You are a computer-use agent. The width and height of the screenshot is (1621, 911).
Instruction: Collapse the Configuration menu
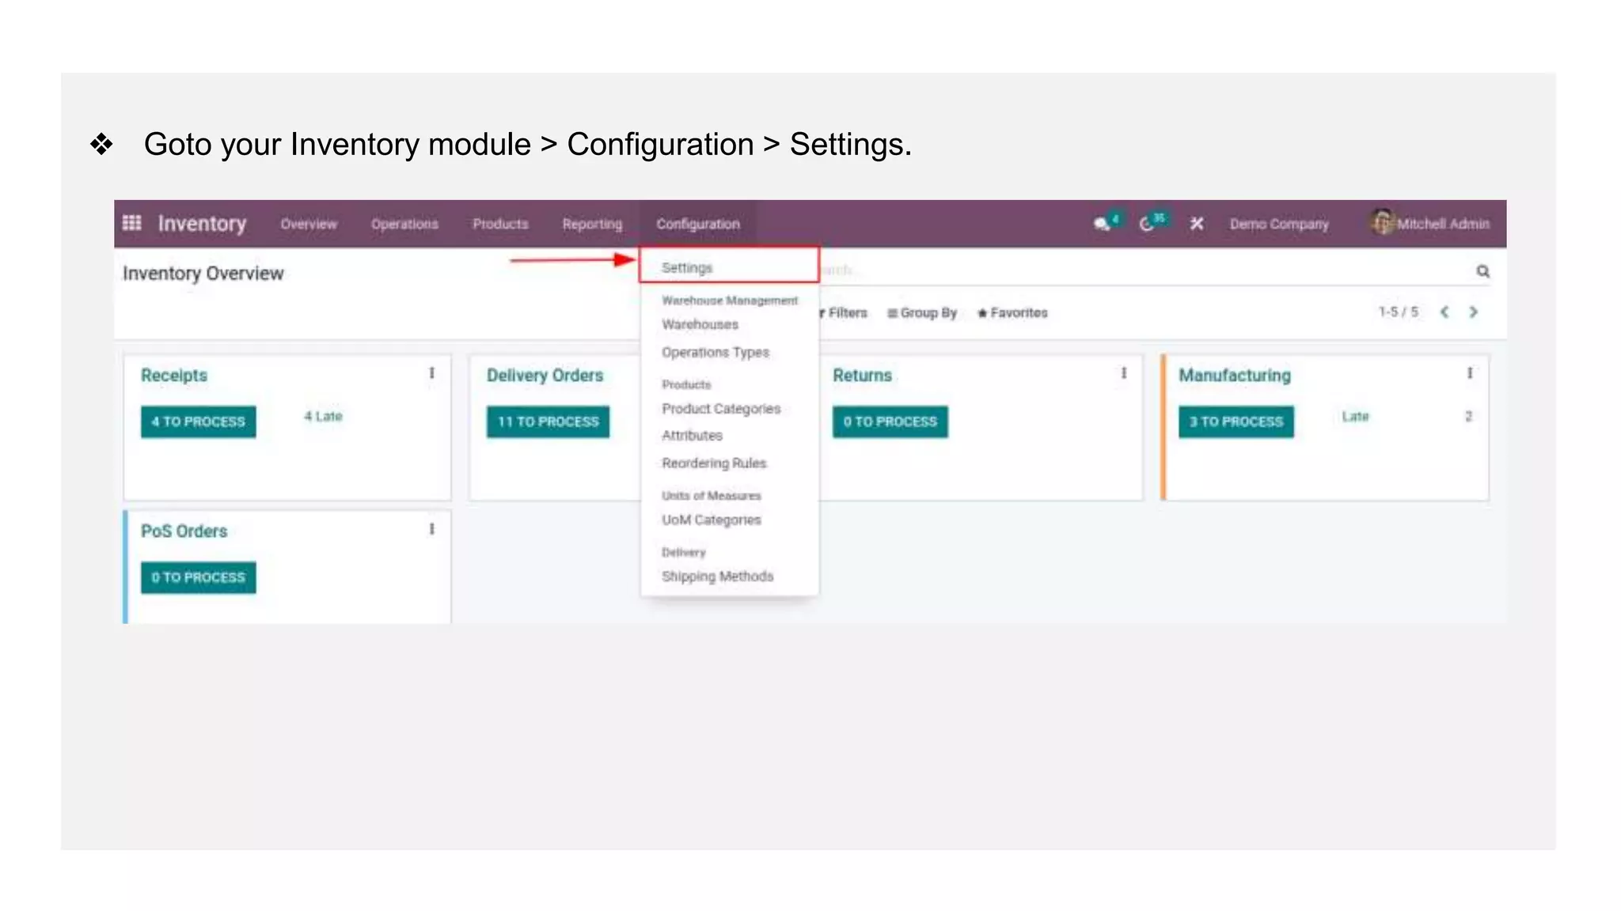point(698,224)
